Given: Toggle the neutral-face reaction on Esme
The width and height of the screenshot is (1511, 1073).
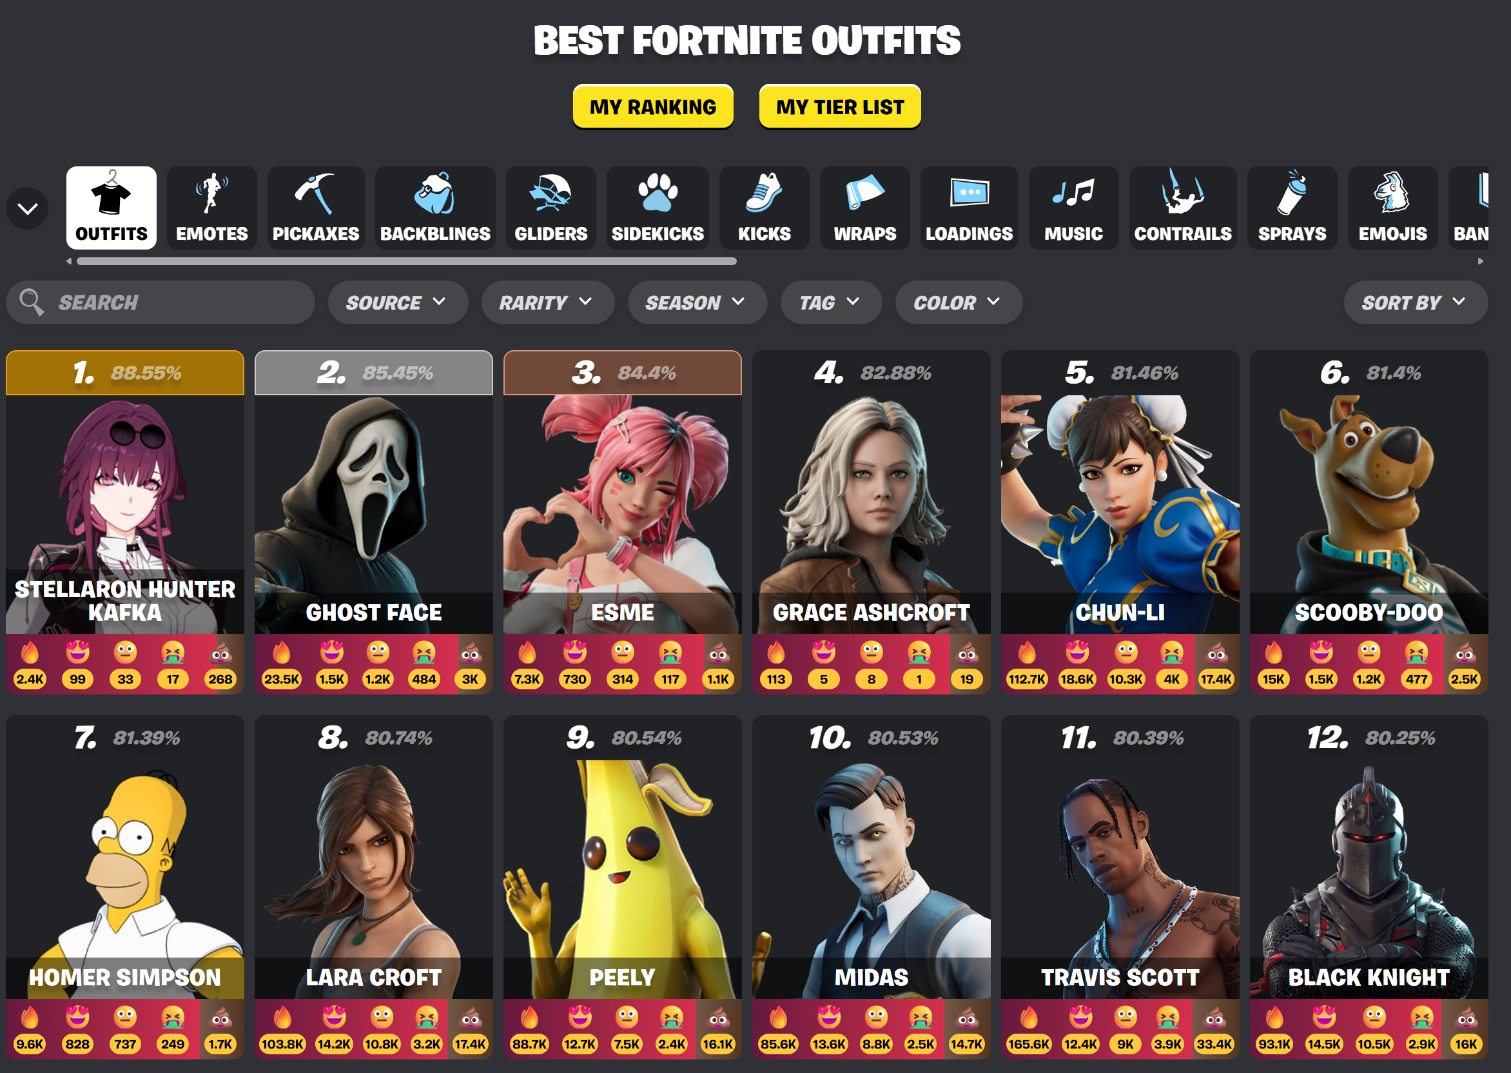Looking at the screenshot, I should 622,653.
